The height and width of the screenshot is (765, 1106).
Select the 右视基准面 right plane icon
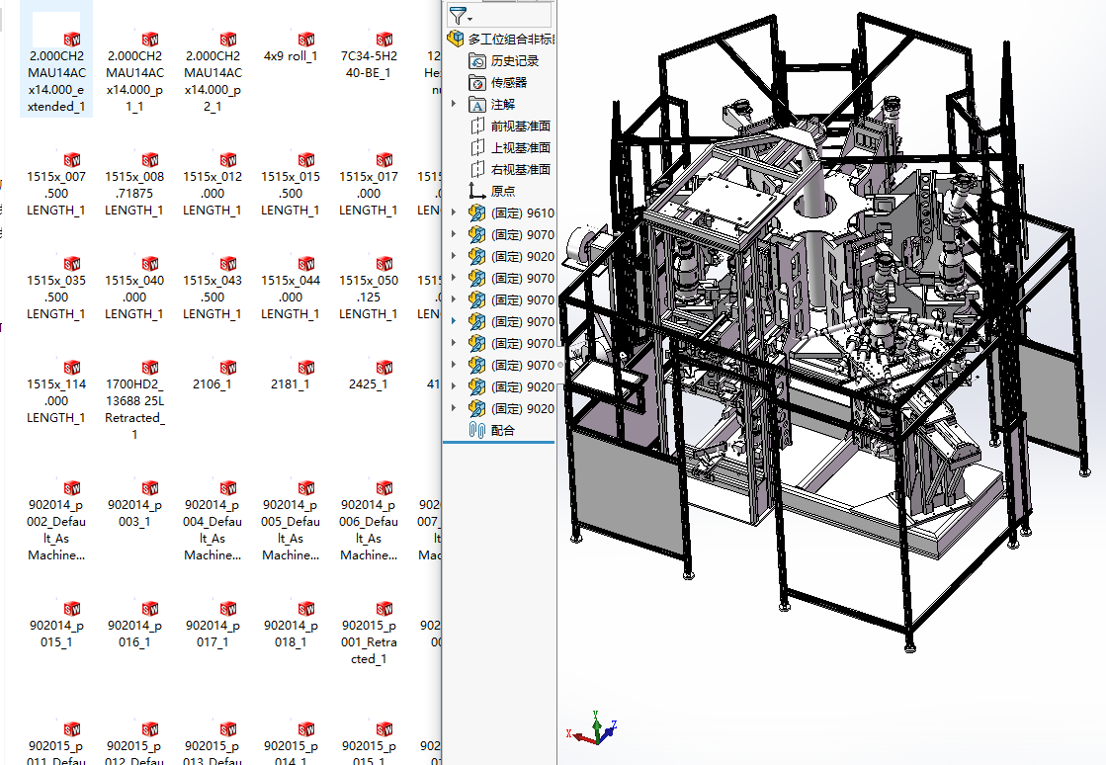(x=477, y=170)
